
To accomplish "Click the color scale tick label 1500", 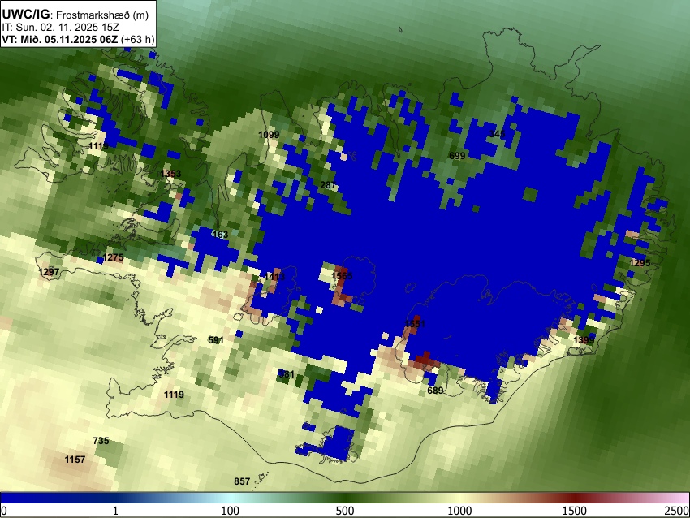I will 575,511.
